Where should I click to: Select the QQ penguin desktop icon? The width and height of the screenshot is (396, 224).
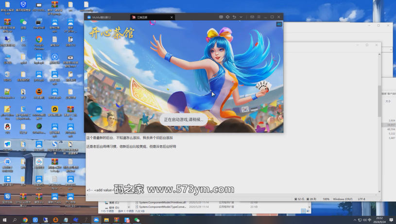tap(7, 128)
